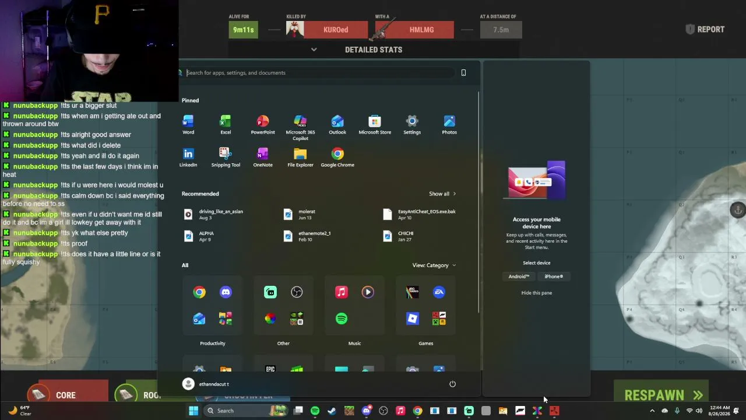Select iPhone as device type
The height and width of the screenshot is (420, 746).
tap(554, 276)
